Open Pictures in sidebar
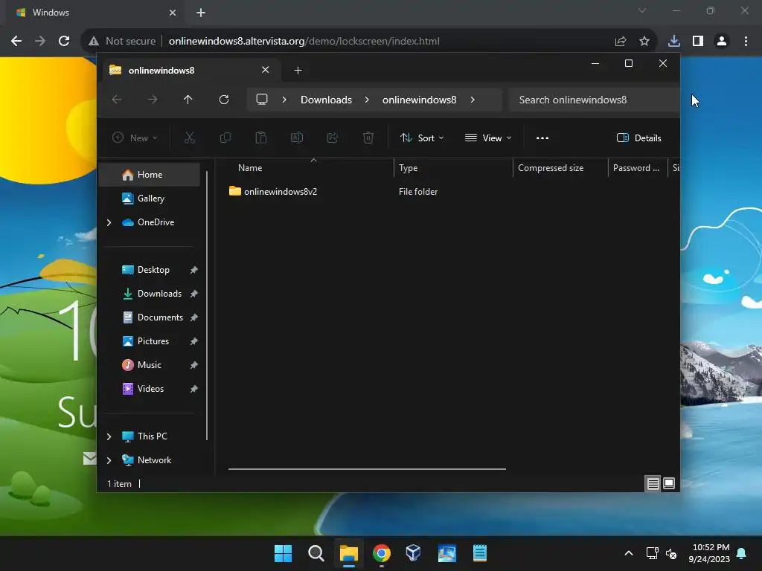The height and width of the screenshot is (571, 762). (150, 341)
